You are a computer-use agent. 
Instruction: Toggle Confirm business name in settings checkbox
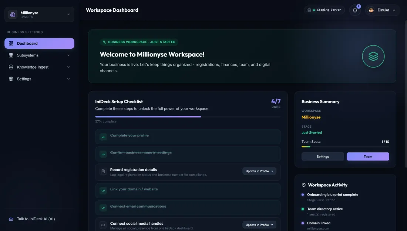(103, 154)
